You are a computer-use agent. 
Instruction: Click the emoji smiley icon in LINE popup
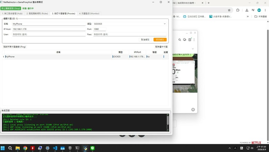193,110
